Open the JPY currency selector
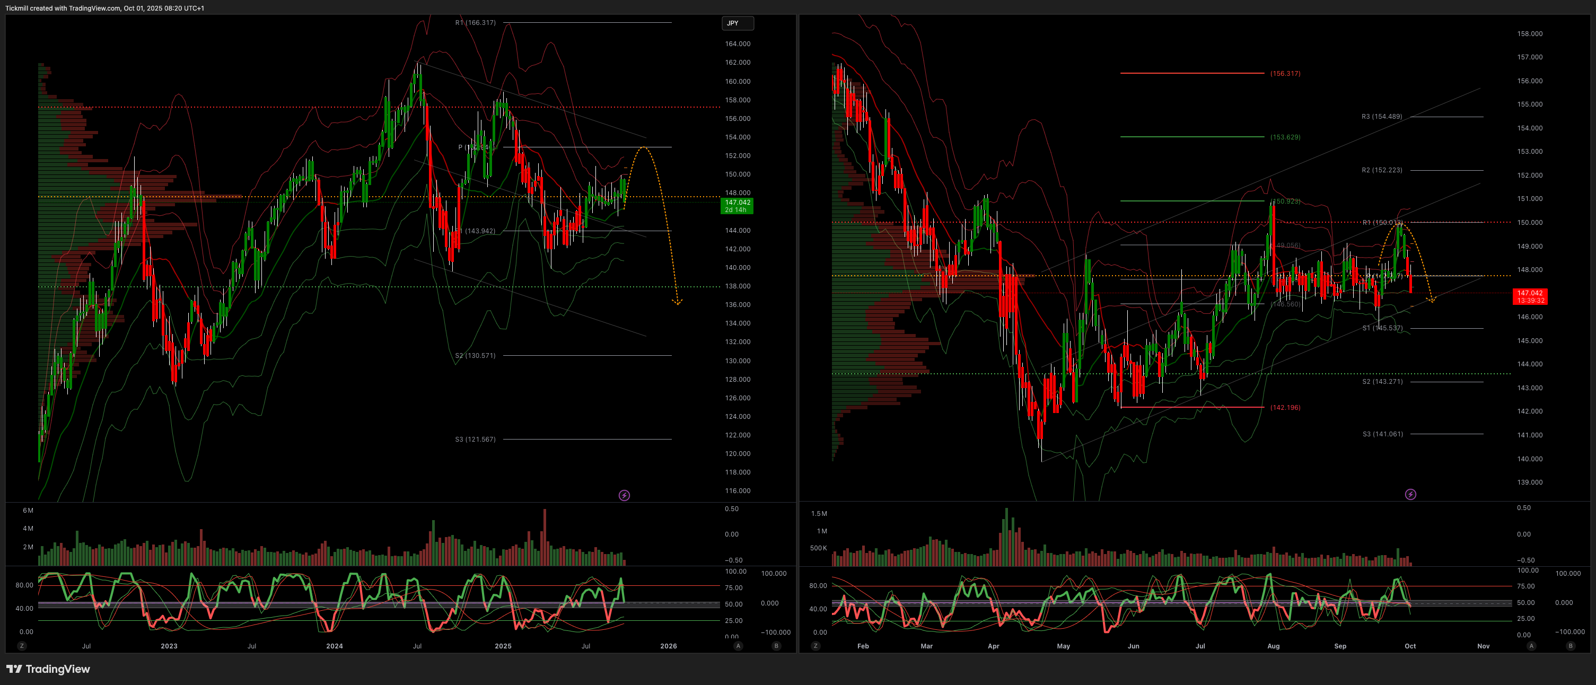This screenshot has width=1596, height=685. point(737,23)
